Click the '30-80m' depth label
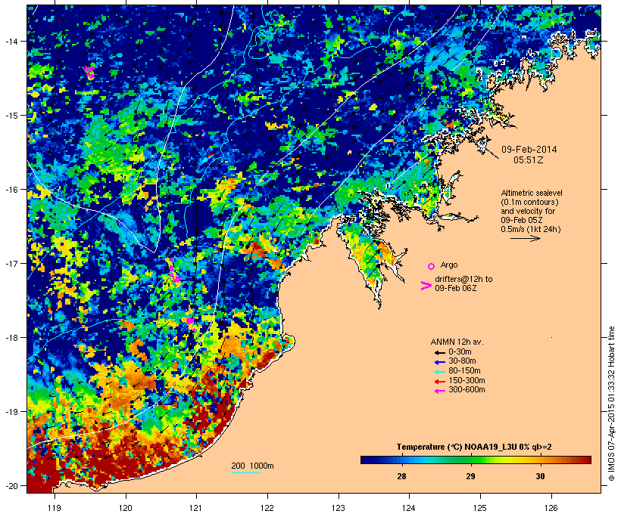Screen dimensions: 621x514 coord(462,361)
